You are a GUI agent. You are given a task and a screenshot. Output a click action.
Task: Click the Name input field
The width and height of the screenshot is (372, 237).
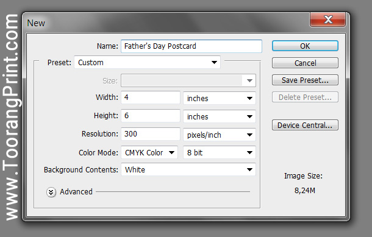click(x=191, y=46)
